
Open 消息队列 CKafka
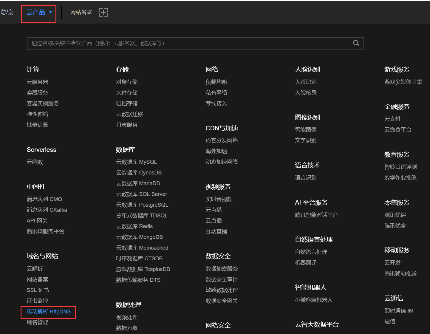pos(47,210)
